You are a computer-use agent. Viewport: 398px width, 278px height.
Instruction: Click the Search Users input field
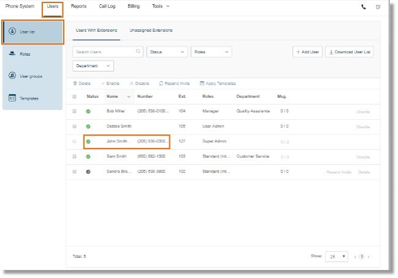click(x=108, y=52)
